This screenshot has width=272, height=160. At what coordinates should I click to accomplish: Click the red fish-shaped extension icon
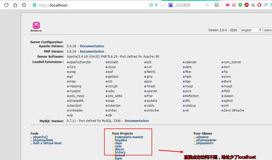coord(228,5)
